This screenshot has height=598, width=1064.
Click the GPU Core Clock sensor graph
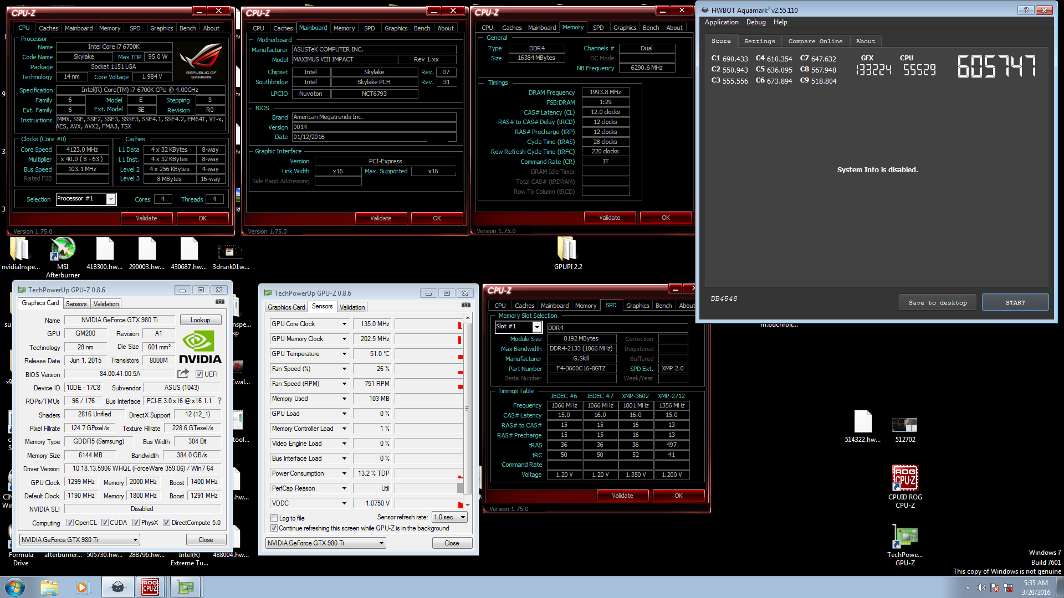pyautogui.click(x=428, y=324)
